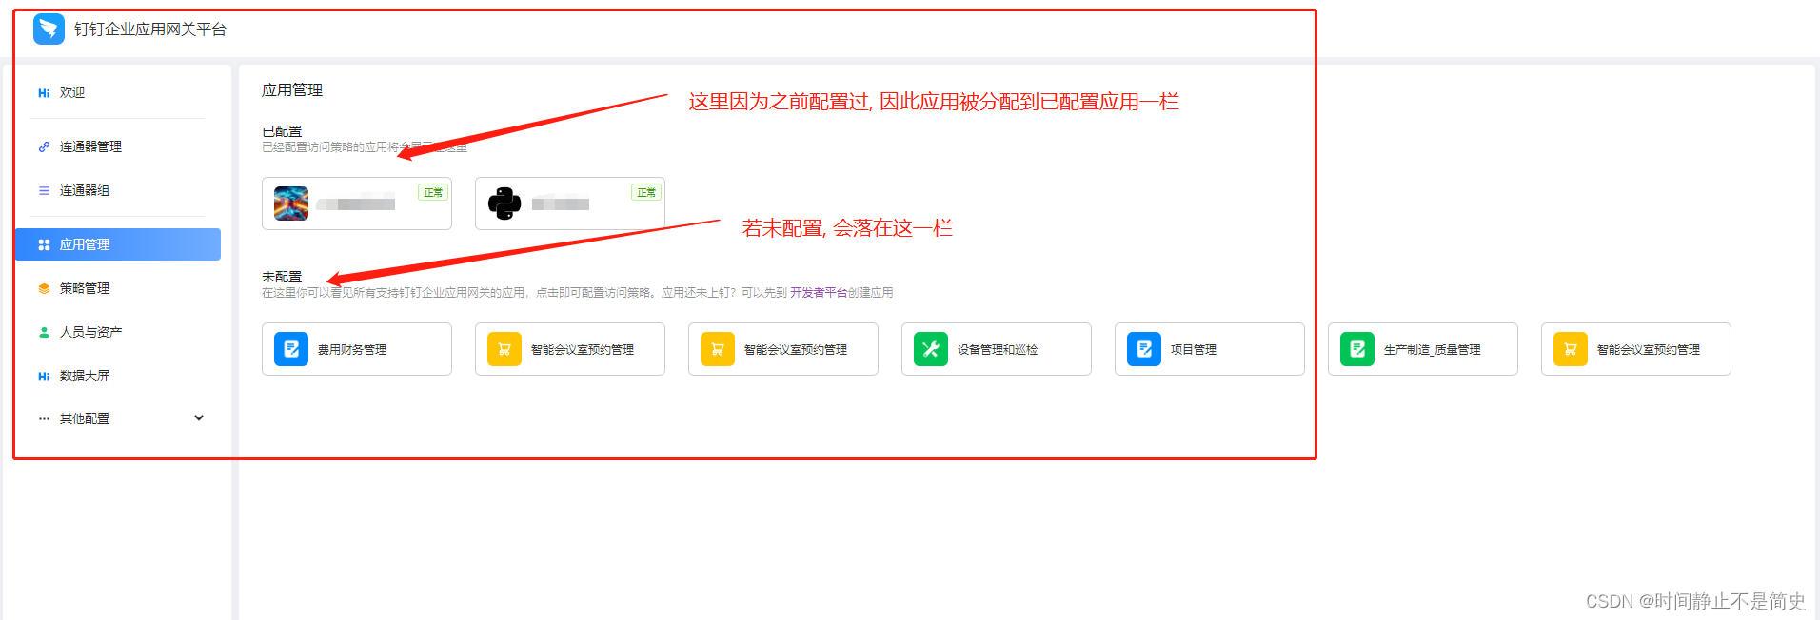Open the 费用财务管理 app label
This screenshot has height=620, width=1820.
352,350
